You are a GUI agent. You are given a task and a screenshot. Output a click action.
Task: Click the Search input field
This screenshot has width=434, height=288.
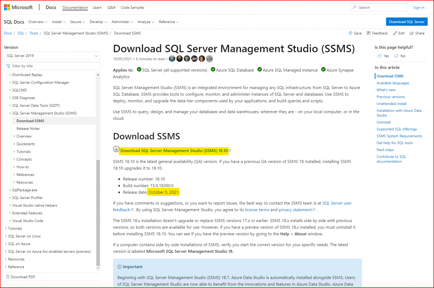coord(379,7)
